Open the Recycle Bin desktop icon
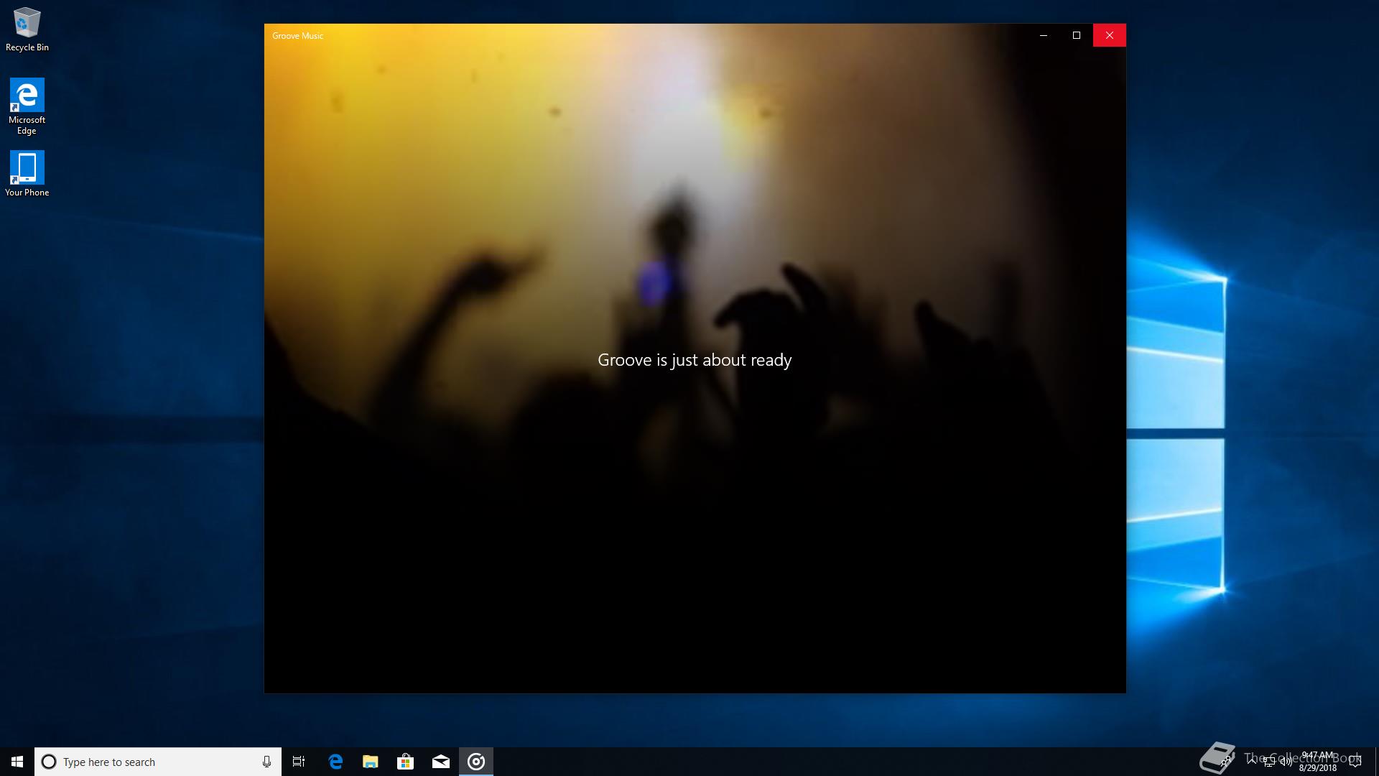This screenshot has height=776, width=1379. (x=27, y=29)
